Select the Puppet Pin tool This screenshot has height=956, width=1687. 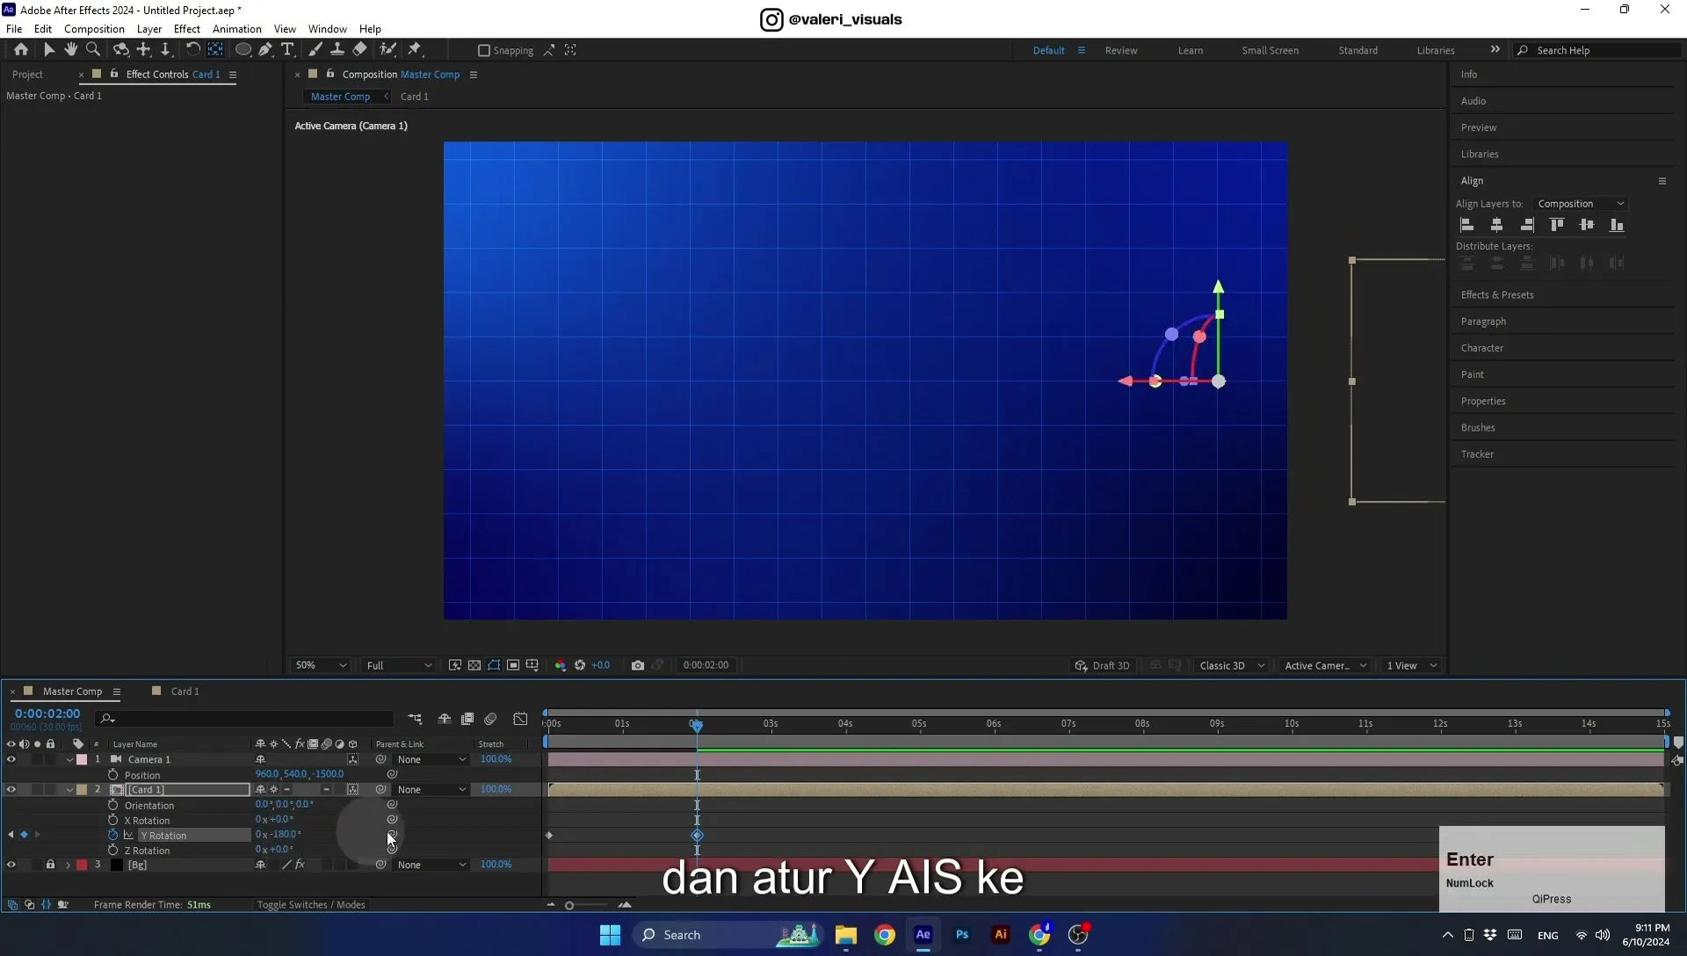tap(415, 50)
